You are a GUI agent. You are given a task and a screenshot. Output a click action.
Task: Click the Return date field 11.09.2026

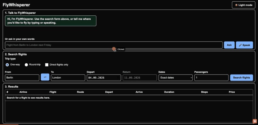tap(140, 78)
